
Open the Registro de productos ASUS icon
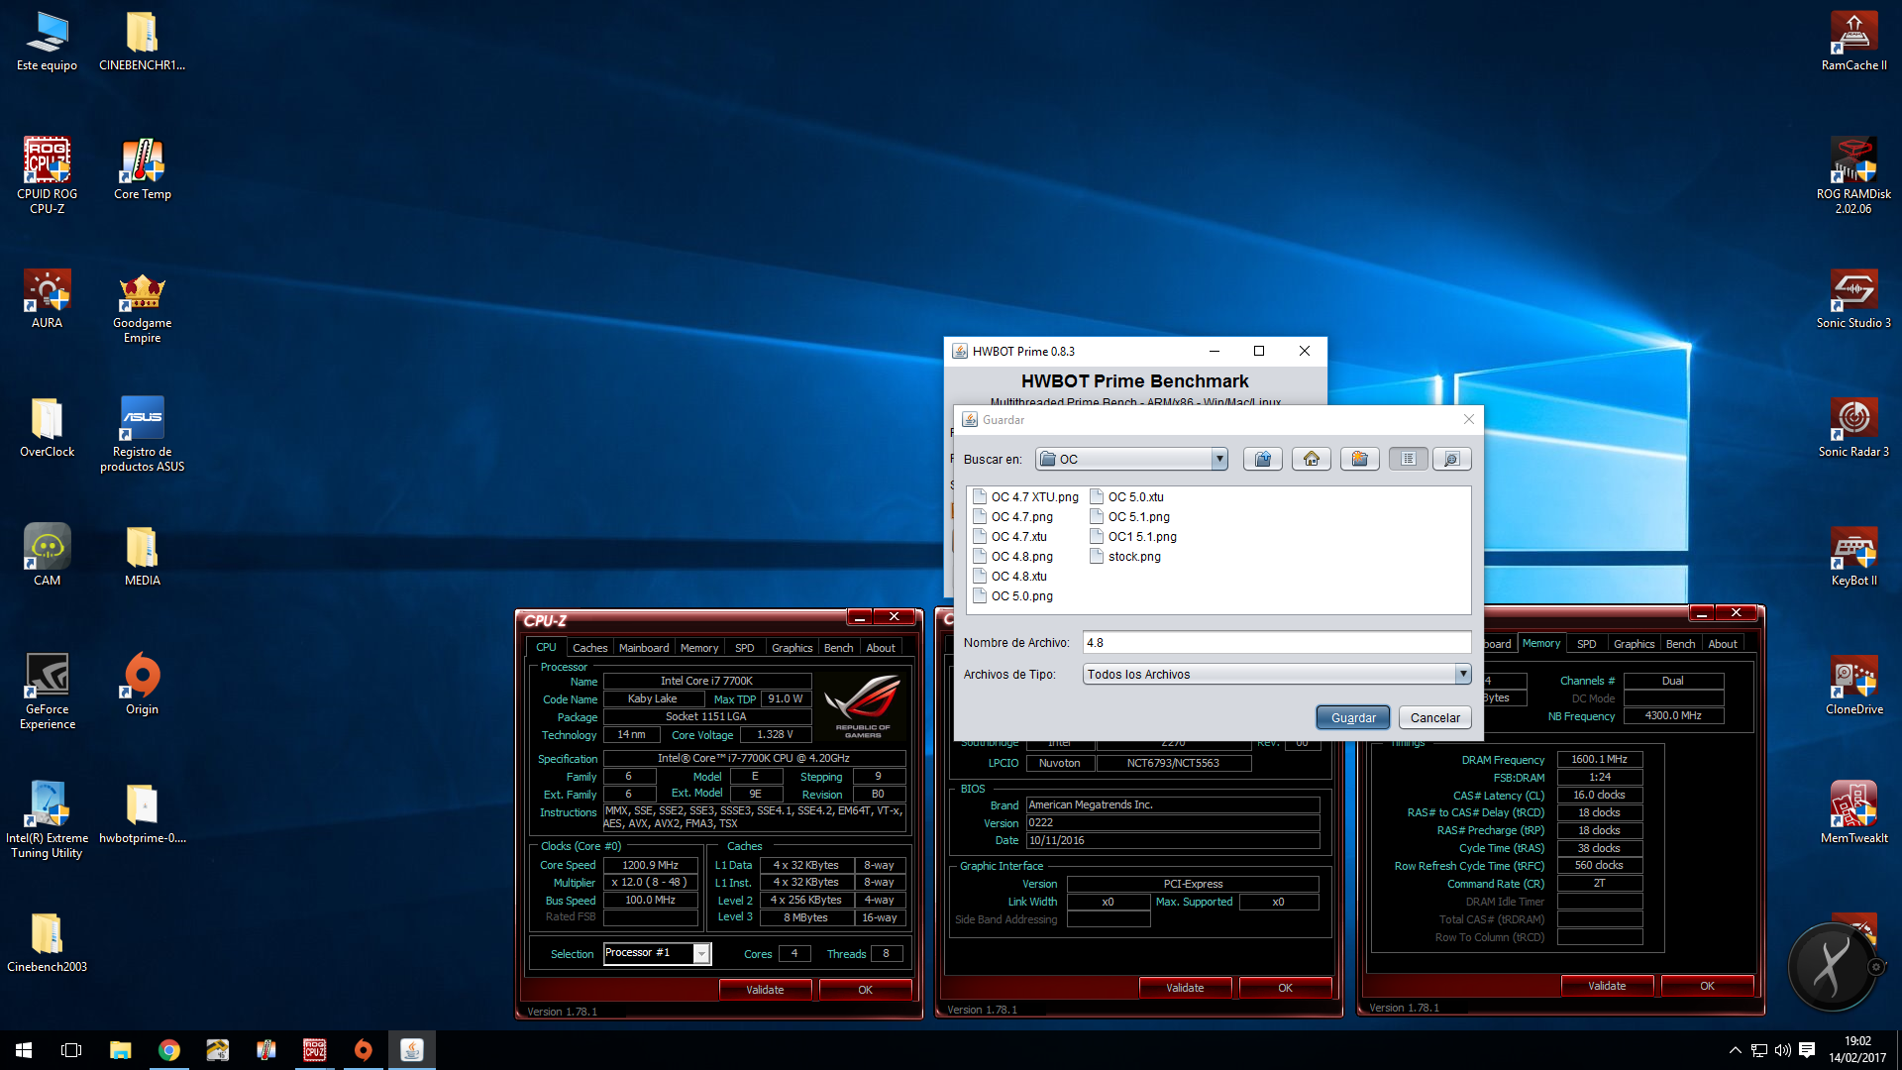tap(143, 433)
